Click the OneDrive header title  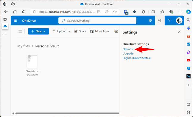[29, 21]
